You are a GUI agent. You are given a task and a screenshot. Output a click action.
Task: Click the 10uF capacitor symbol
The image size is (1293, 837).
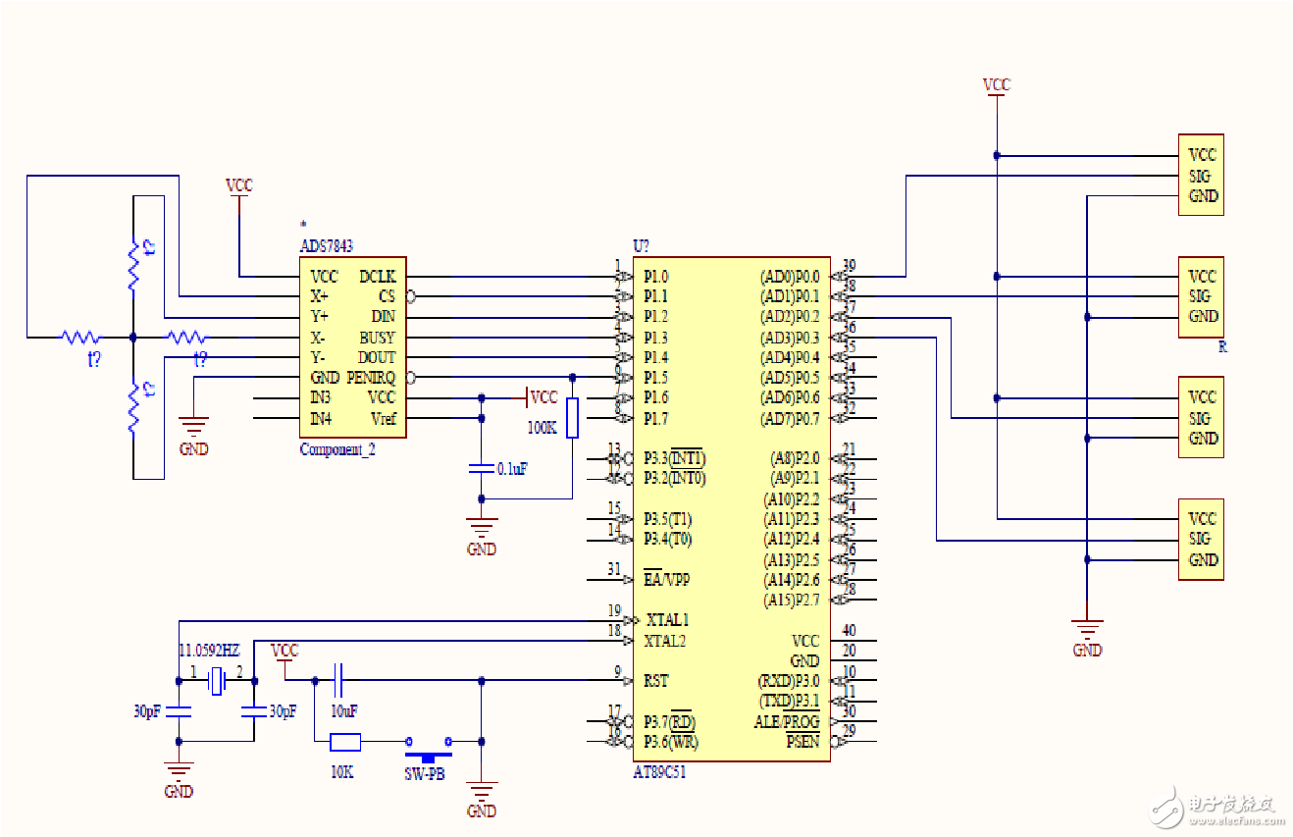click(x=338, y=680)
